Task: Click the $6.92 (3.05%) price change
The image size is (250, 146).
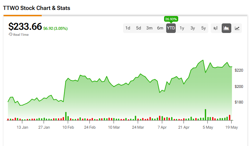Action: [x=55, y=28]
